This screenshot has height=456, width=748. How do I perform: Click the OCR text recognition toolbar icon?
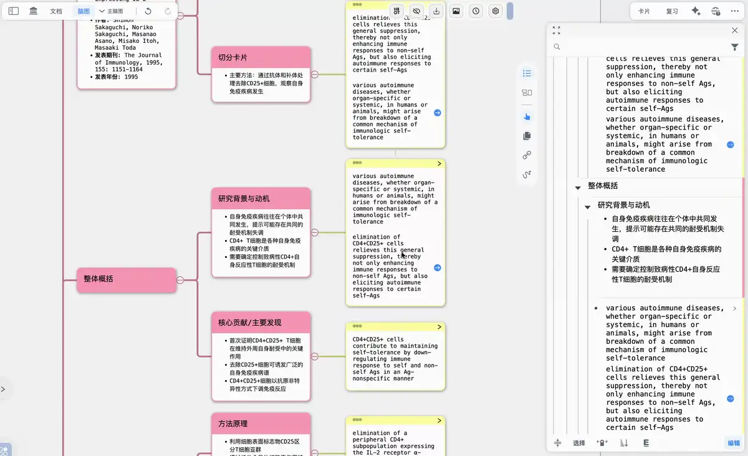point(397,11)
